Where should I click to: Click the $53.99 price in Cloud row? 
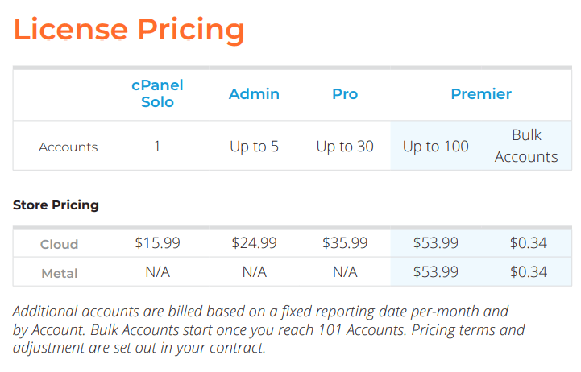click(x=435, y=243)
